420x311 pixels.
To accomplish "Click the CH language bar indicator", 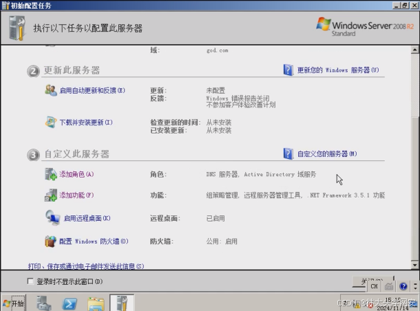I will pyautogui.click(x=374, y=286).
